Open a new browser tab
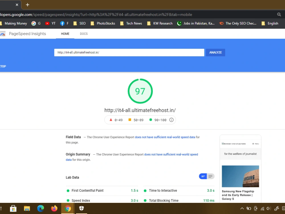This screenshot has height=214, width=285. (x=27, y=5)
